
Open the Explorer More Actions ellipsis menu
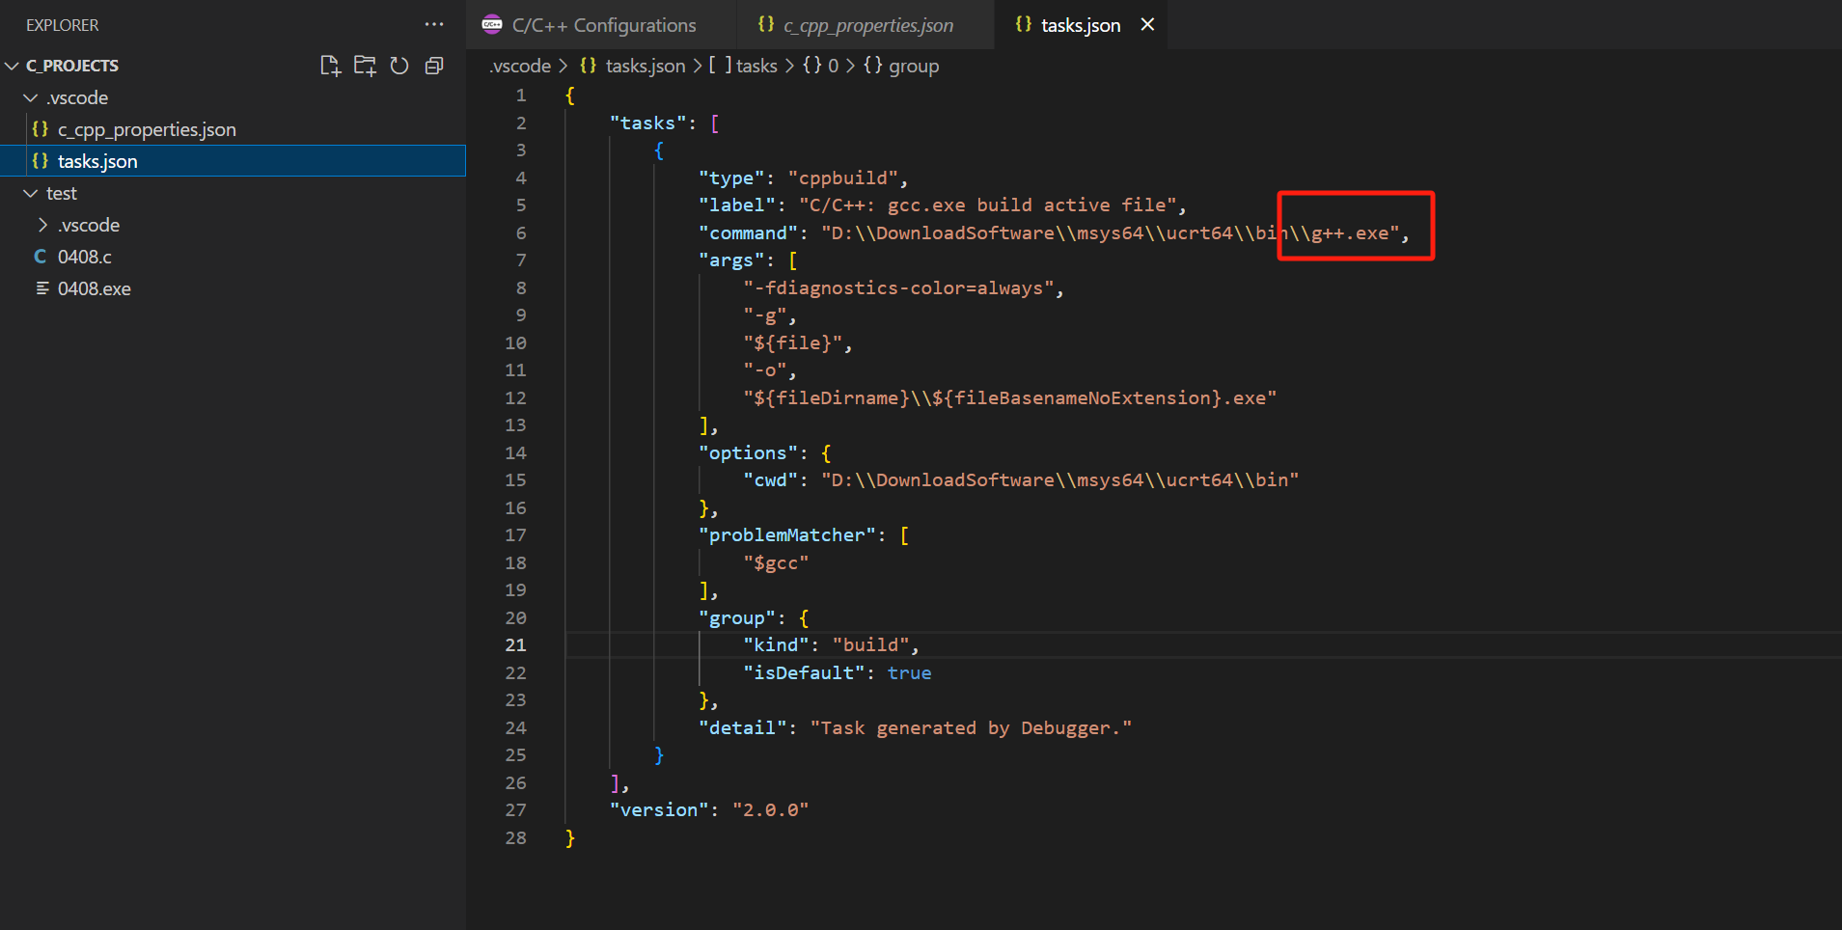click(433, 25)
